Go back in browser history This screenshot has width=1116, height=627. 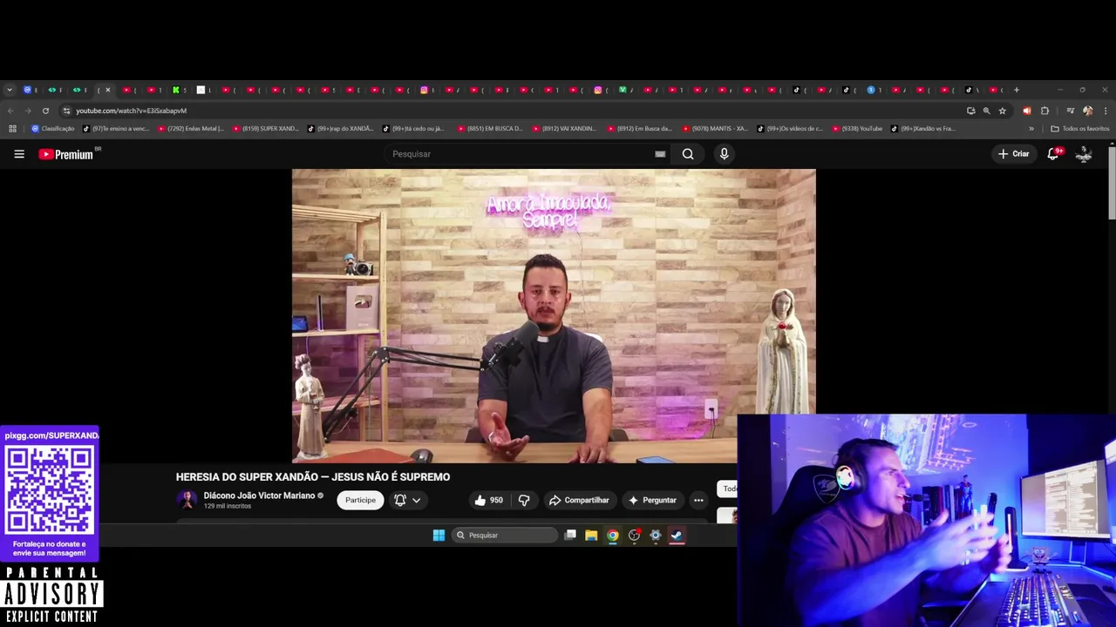[10, 111]
